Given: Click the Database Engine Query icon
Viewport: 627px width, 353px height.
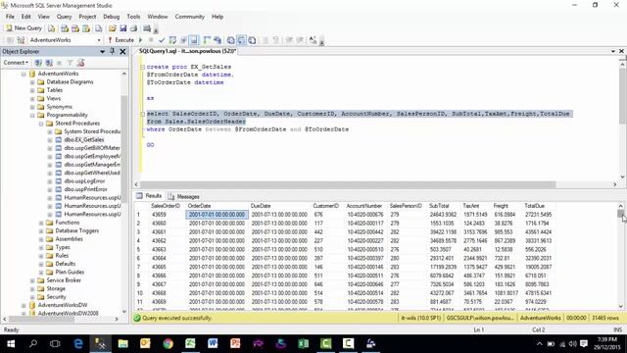Looking at the screenshot, I should [52, 28].
